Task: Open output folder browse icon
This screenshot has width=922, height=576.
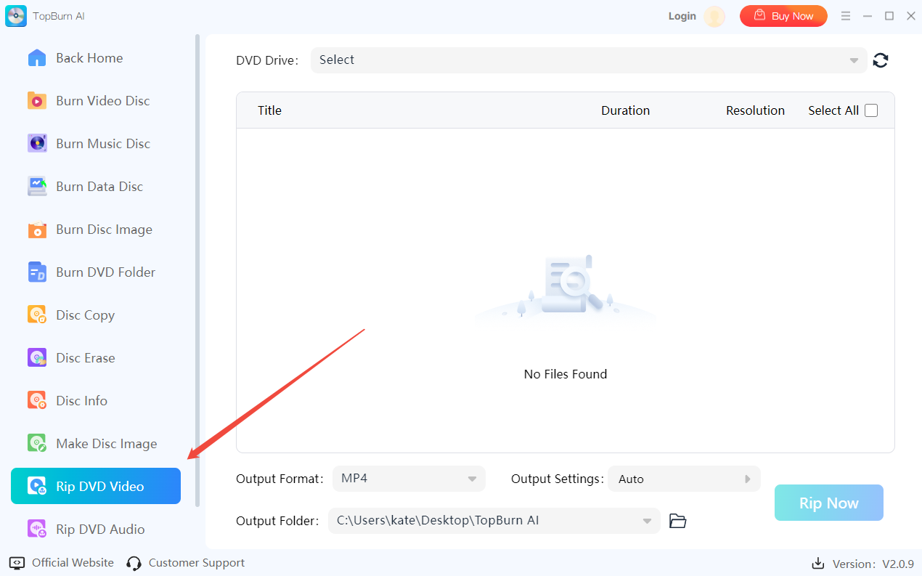Action: click(677, 521)
